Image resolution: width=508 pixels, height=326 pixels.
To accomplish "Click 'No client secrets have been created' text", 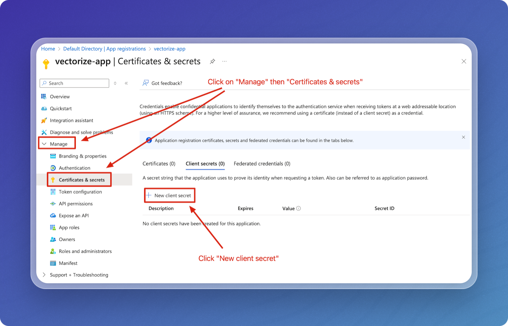I will pyautogui.click(x=202, y=224).
